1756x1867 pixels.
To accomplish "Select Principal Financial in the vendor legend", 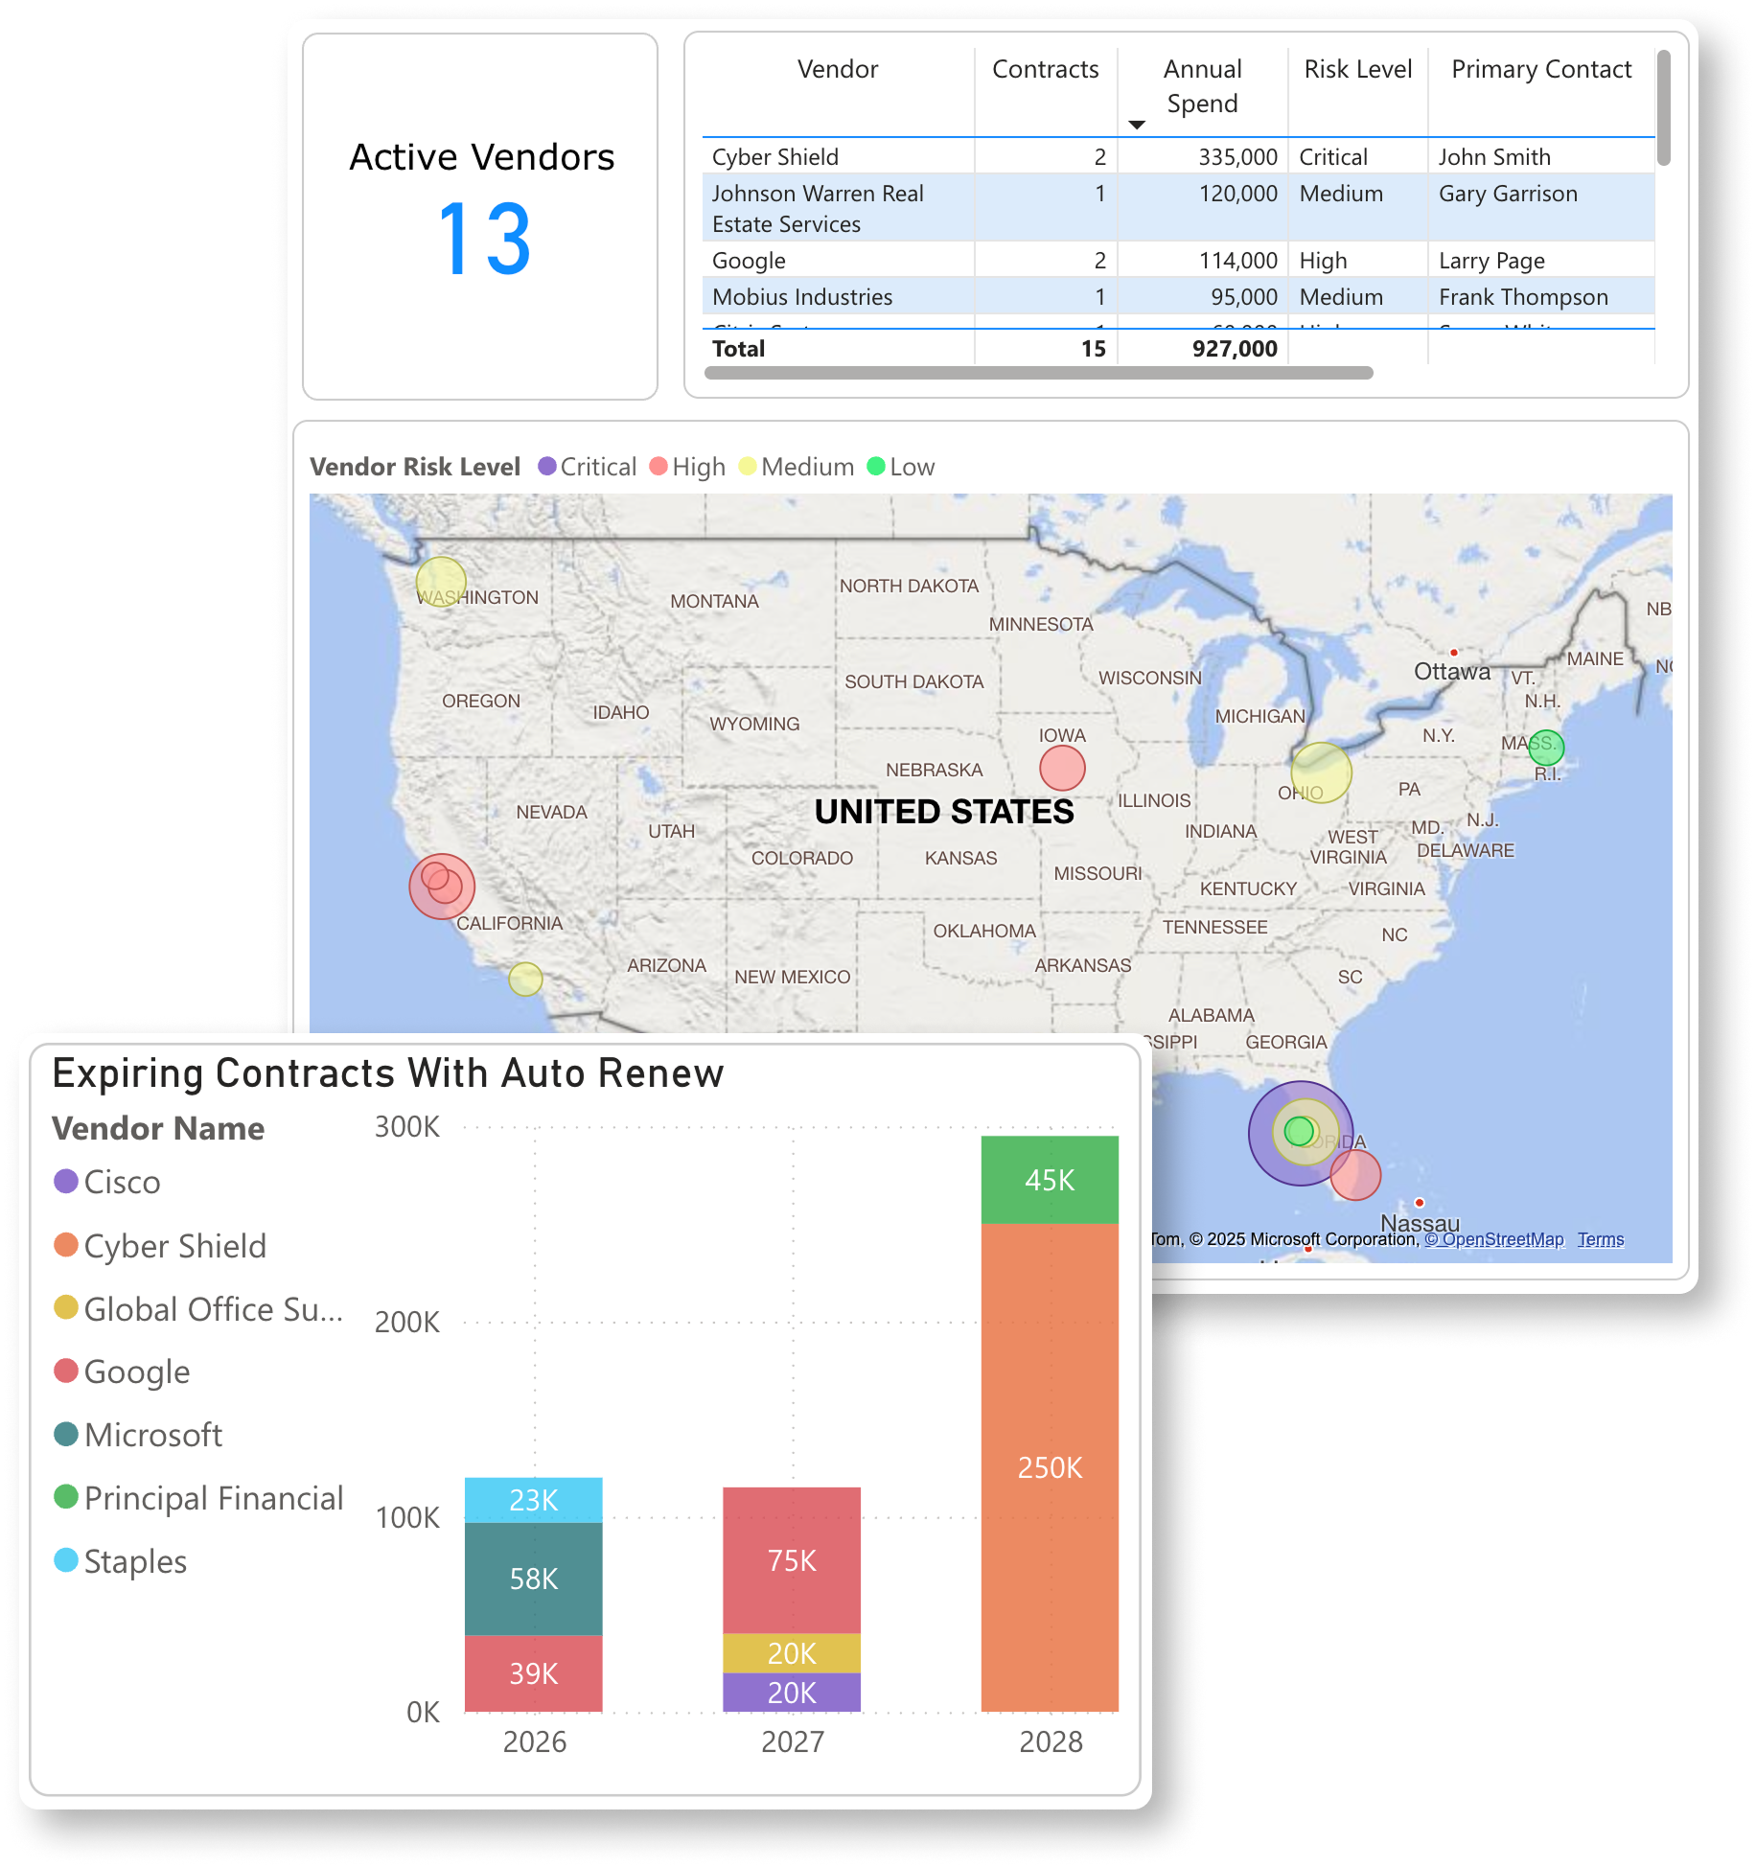I will click(198, 1498).
